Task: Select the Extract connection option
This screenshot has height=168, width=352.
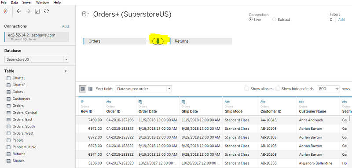Action: [274, 19]
